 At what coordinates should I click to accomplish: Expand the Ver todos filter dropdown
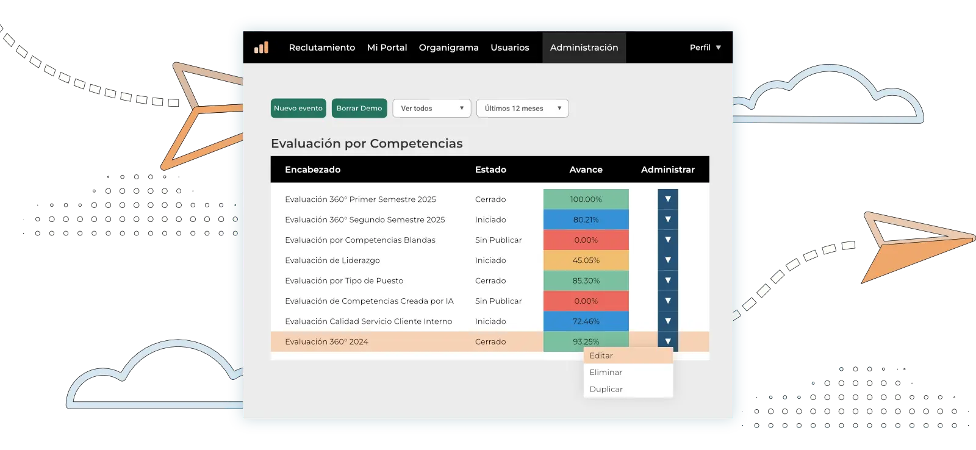pyautogui.click(x=432, y=109)
